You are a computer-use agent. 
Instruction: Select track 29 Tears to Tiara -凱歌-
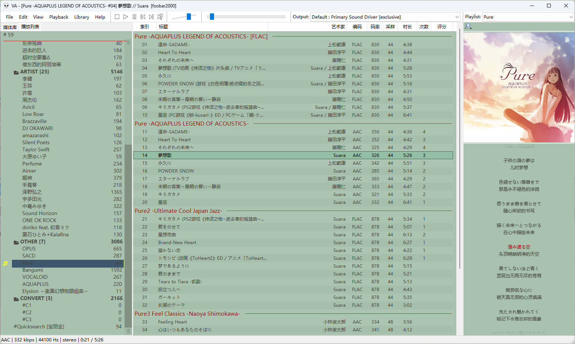pyautogui.click(x=293, y=282)
